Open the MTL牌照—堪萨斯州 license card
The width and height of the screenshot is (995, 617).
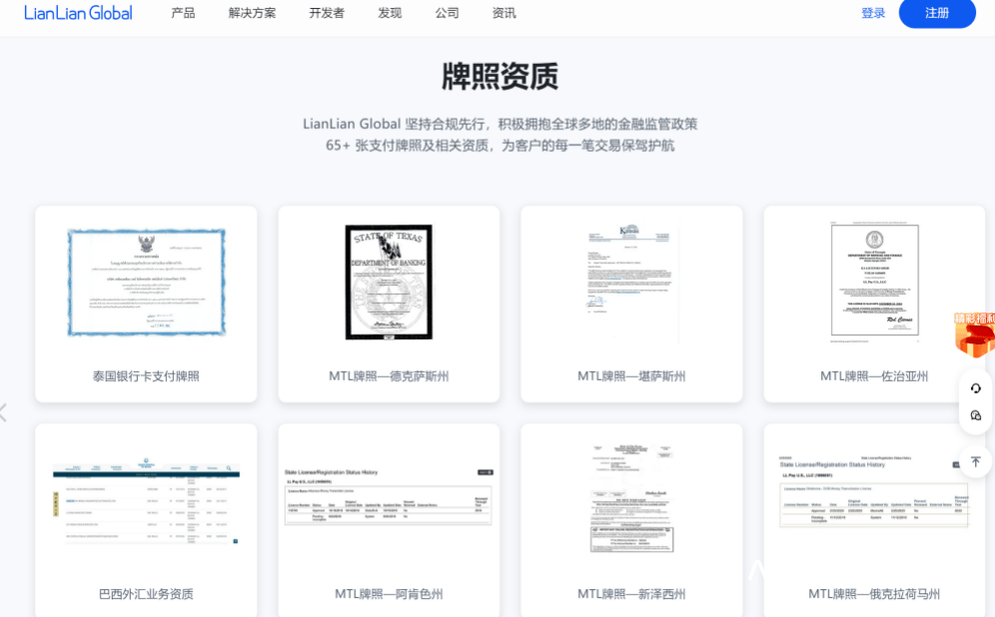pyautogui.click(x=631, y=304)
